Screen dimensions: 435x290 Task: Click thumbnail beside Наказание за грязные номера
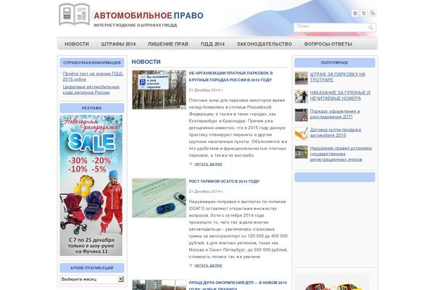(302, 96)
